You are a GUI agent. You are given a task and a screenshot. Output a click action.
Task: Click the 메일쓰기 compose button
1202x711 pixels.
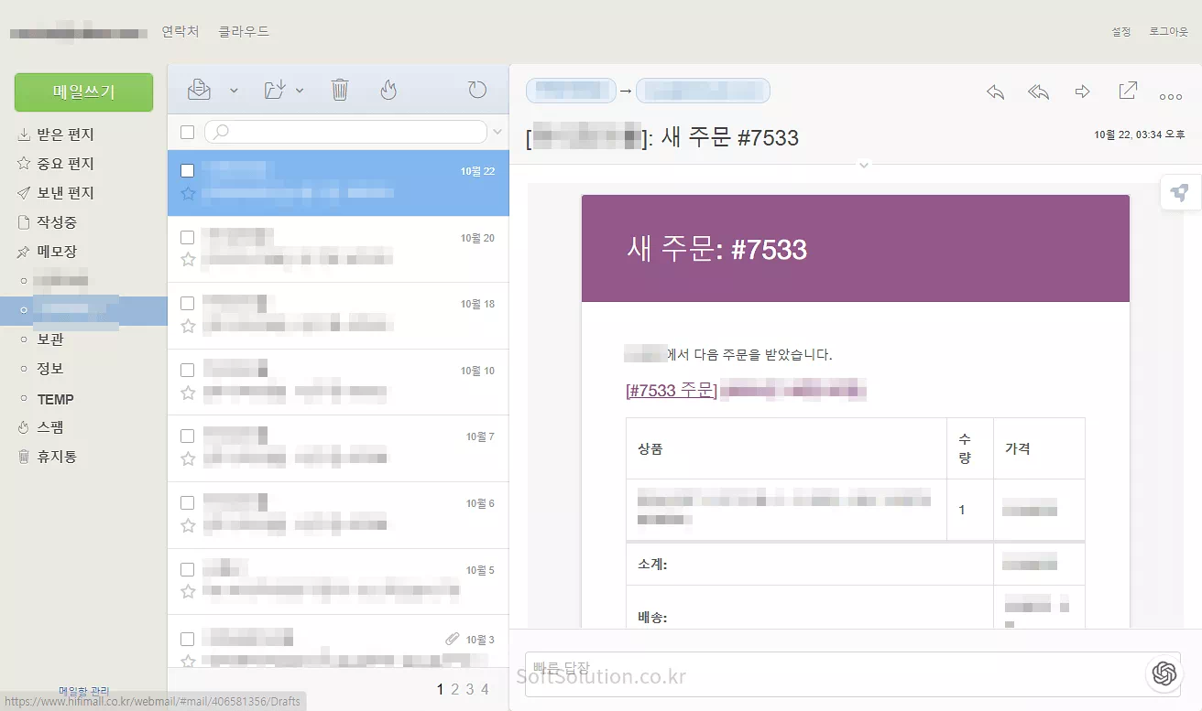[x=83, y=92]
